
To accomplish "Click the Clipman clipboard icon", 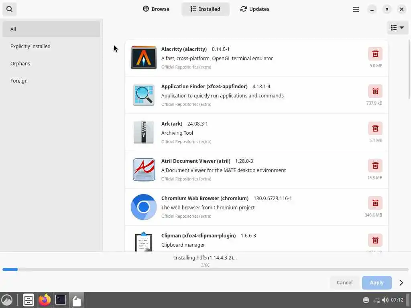I will pos(144,241).
